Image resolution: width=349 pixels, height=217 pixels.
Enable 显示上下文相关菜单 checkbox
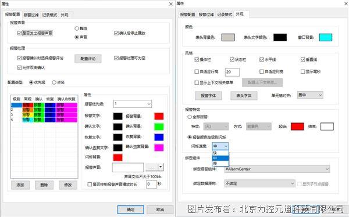coord(197,82)
